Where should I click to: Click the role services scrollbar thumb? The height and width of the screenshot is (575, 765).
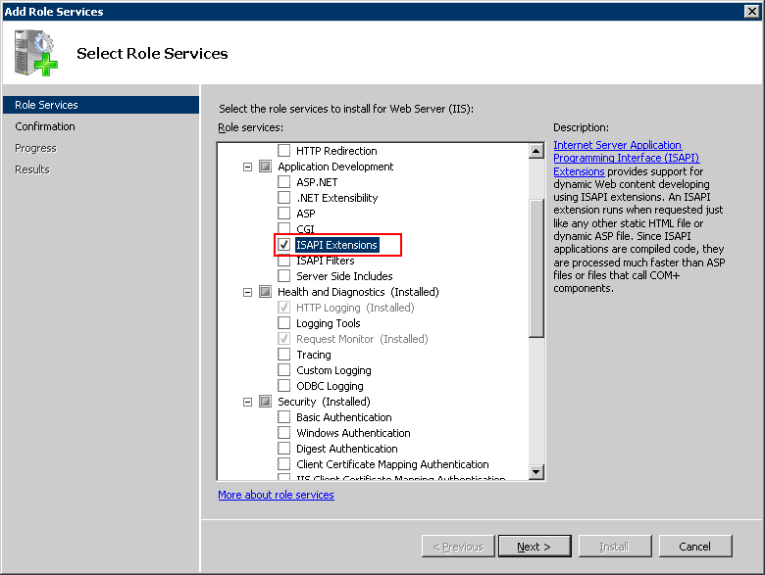pos(536,268)
